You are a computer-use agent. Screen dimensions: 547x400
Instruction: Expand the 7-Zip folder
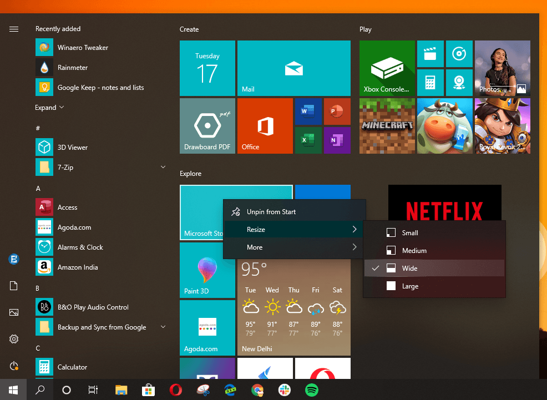[x=163, y=167]
